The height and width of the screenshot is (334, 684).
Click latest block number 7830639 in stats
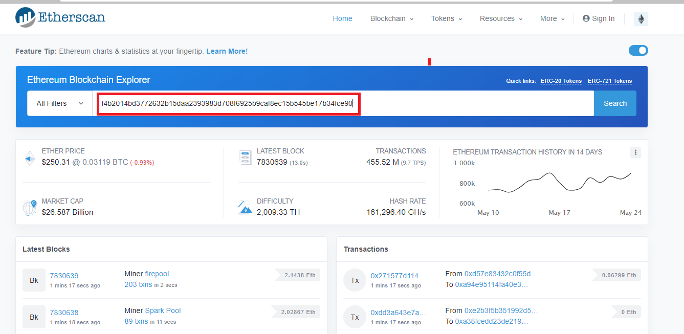pyautogui.click(x=272, y=162)
